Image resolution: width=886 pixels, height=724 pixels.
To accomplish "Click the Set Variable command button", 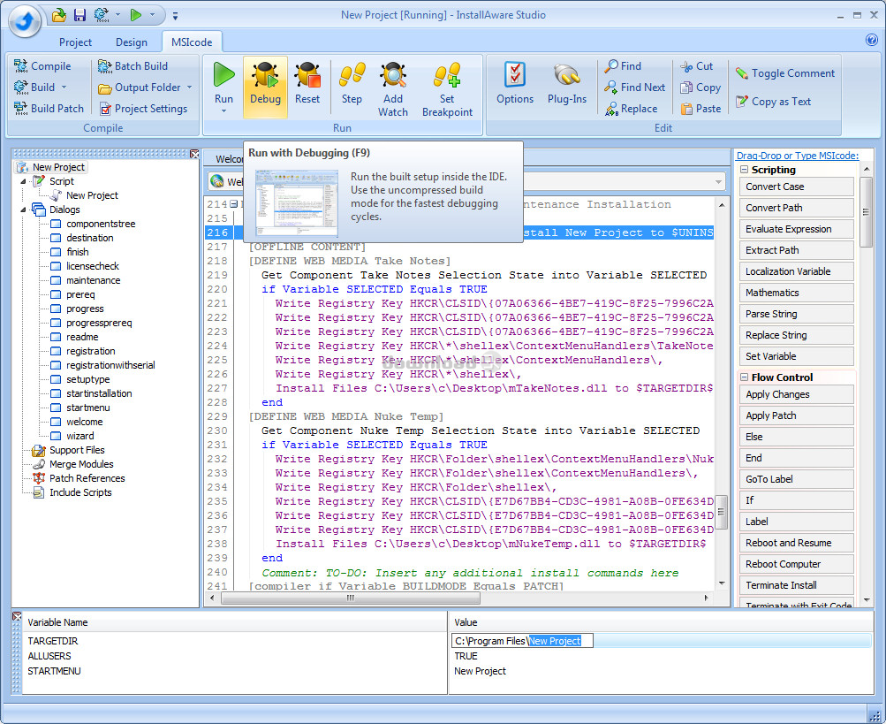I will point(796,356).
